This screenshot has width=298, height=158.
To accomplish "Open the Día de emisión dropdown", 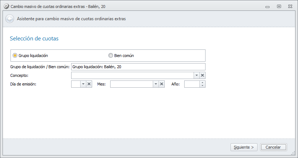I will (x=83, y=84).
